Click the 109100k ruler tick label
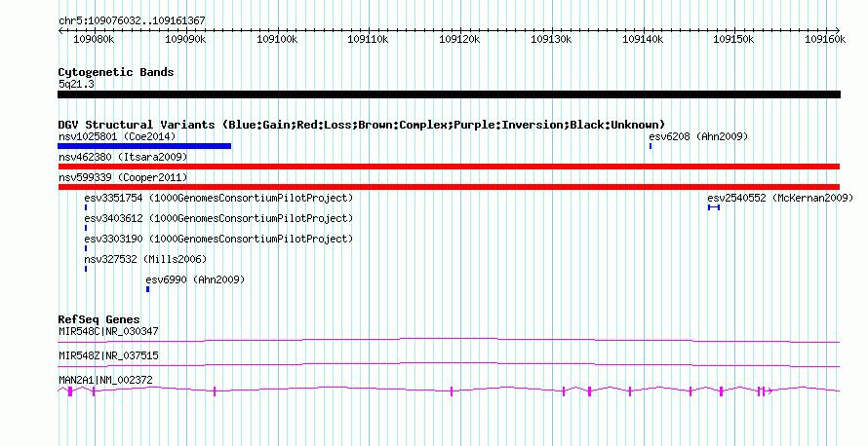This screenshot has width=868, height=446. [x=277, y=39]
